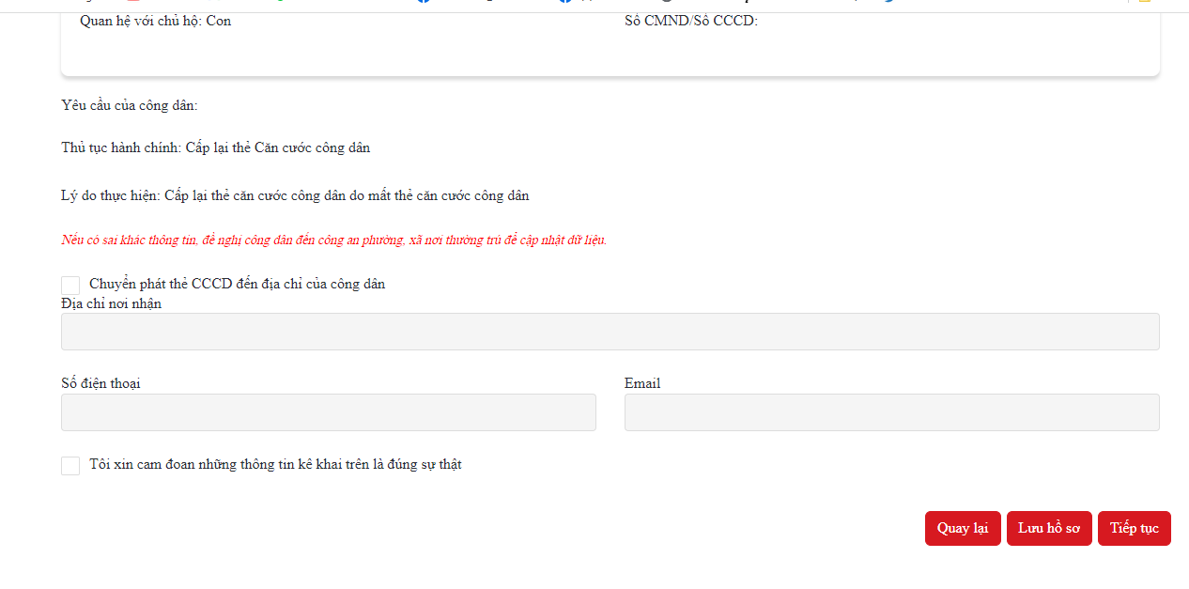Viewport: 1189px width, 589px height.
Task: Click the 'Lý do thực hiện' reason line
Action: 295,195
